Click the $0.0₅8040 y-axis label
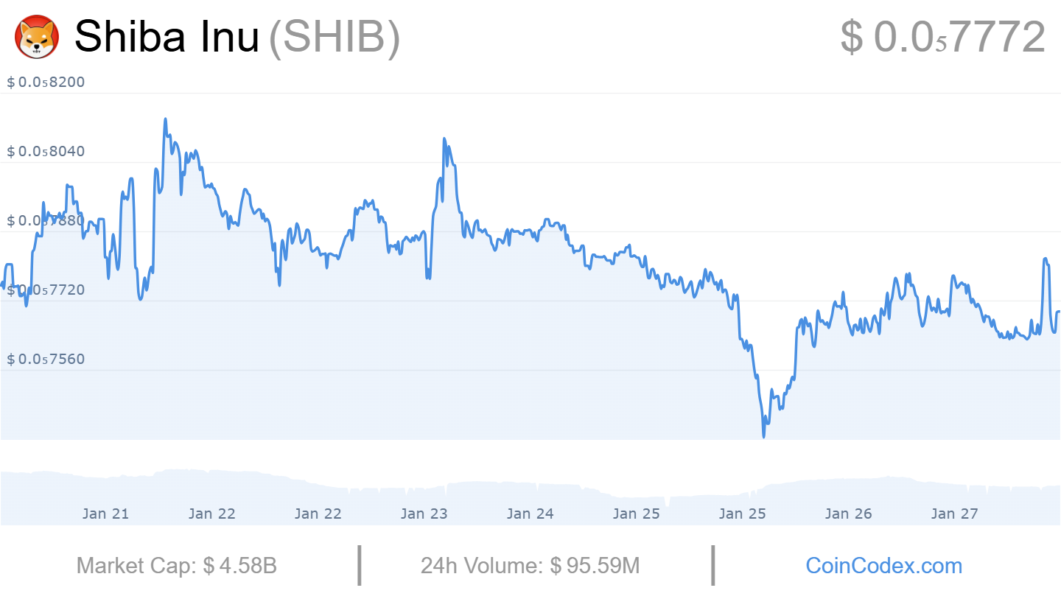This screenshot has height=599, width=1061. (46, 151)
